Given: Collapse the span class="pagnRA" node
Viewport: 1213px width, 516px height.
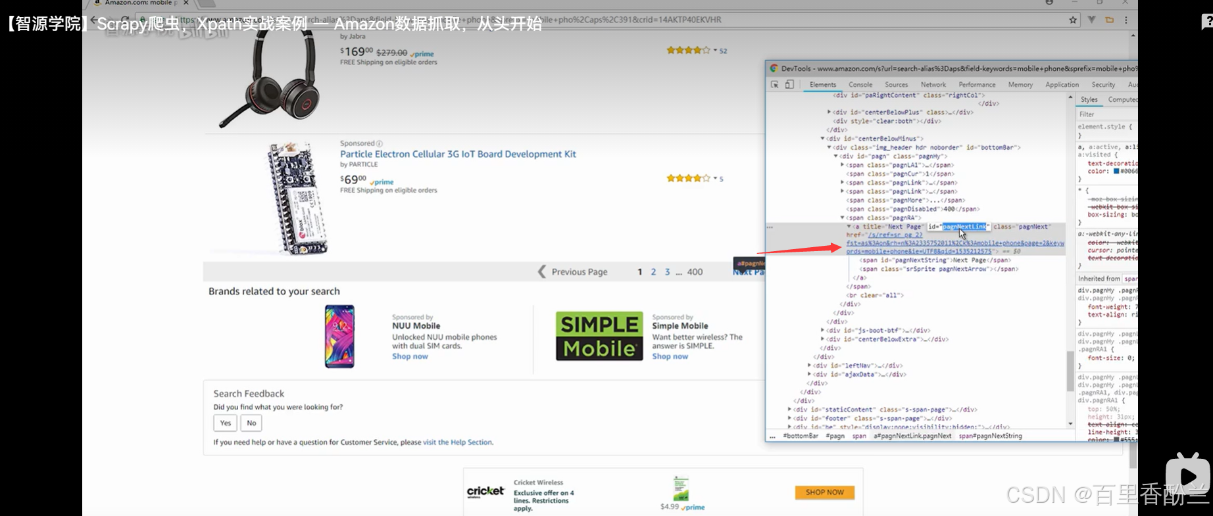Looking at the screenshot, I should coord(842,218).
